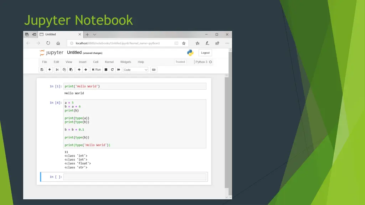This screenshot has width=365, height=205.
Task: Open the Kernel menu
Action: [x=109, y=62]
